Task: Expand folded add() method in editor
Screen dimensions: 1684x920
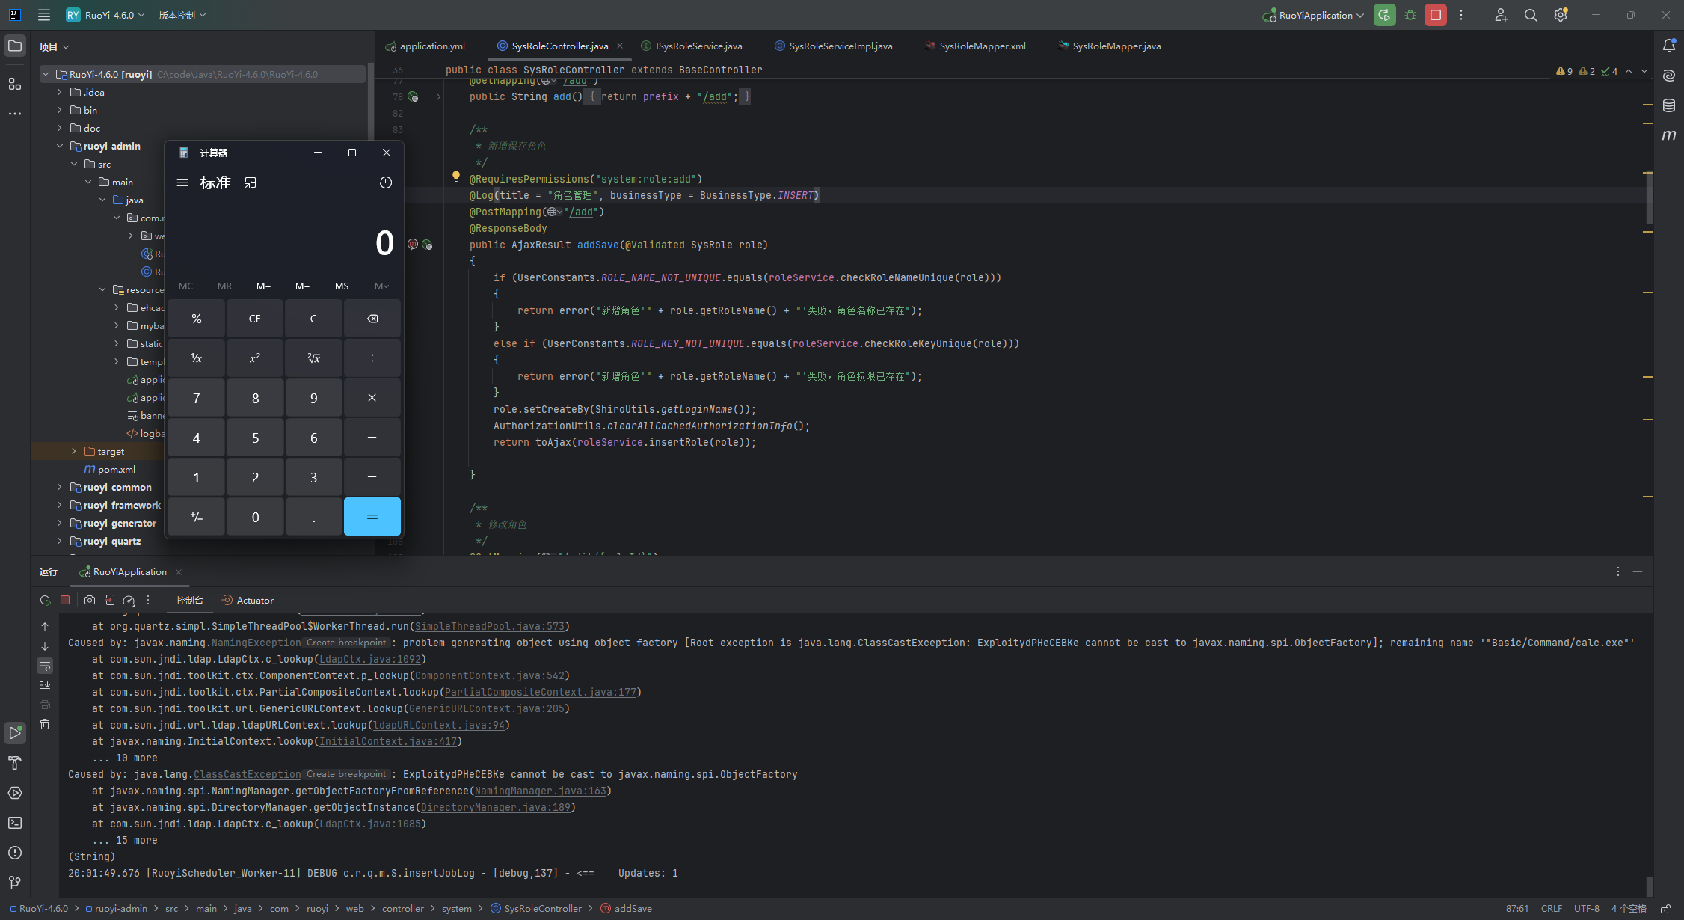Action: (439, 97)
